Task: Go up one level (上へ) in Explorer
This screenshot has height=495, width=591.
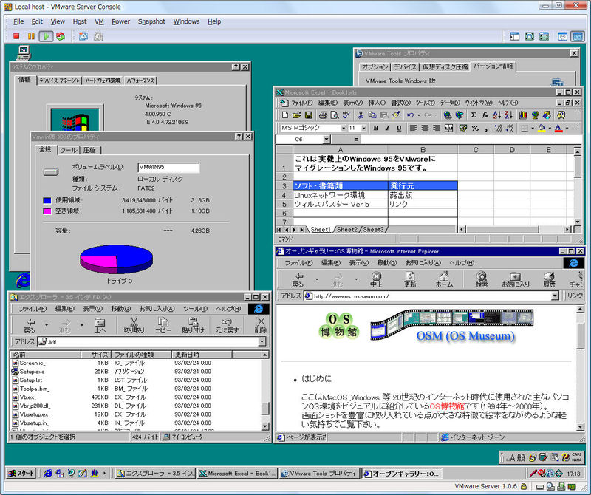Action: pos(100,325)
